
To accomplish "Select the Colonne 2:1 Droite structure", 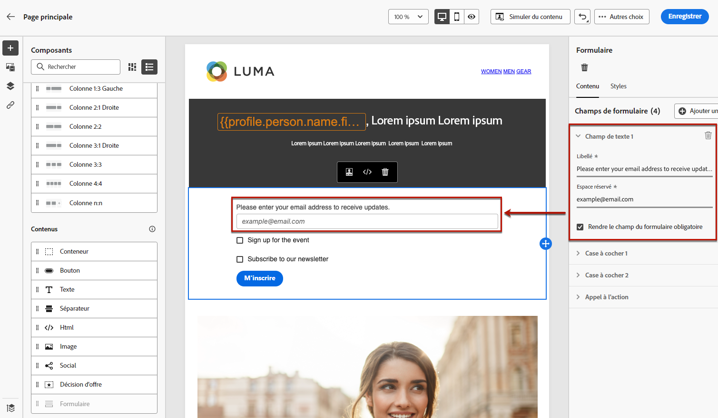I will 94,108.
